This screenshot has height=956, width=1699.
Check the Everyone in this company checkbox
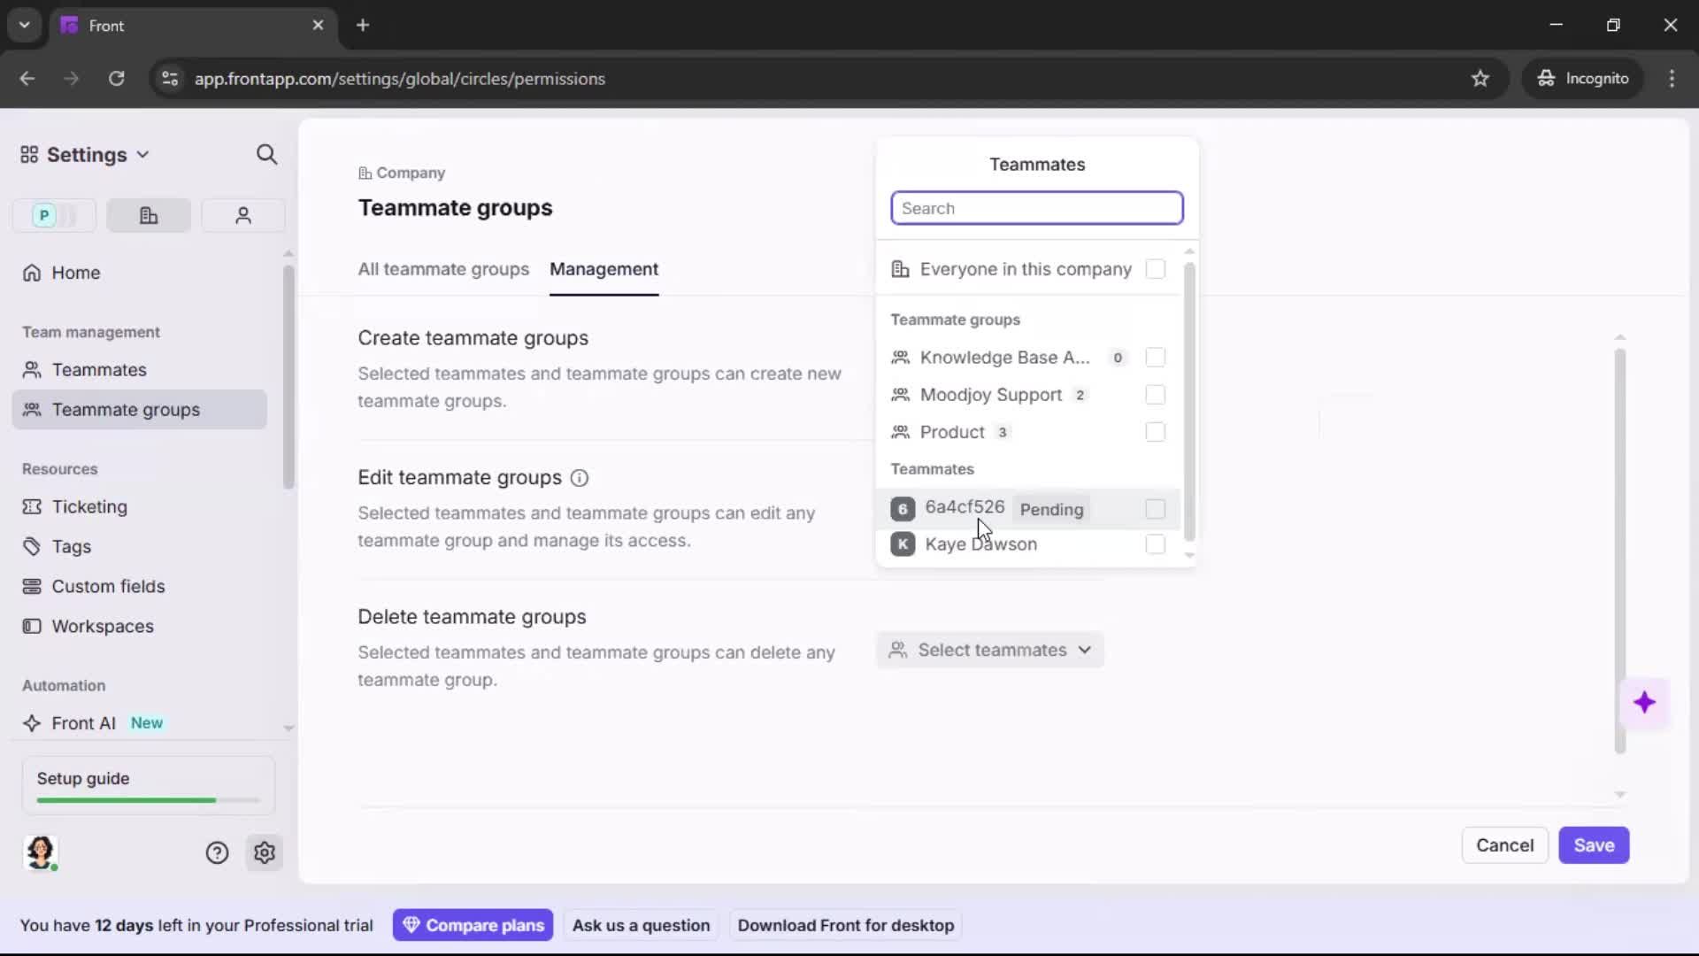click(x=1156, y=269)
